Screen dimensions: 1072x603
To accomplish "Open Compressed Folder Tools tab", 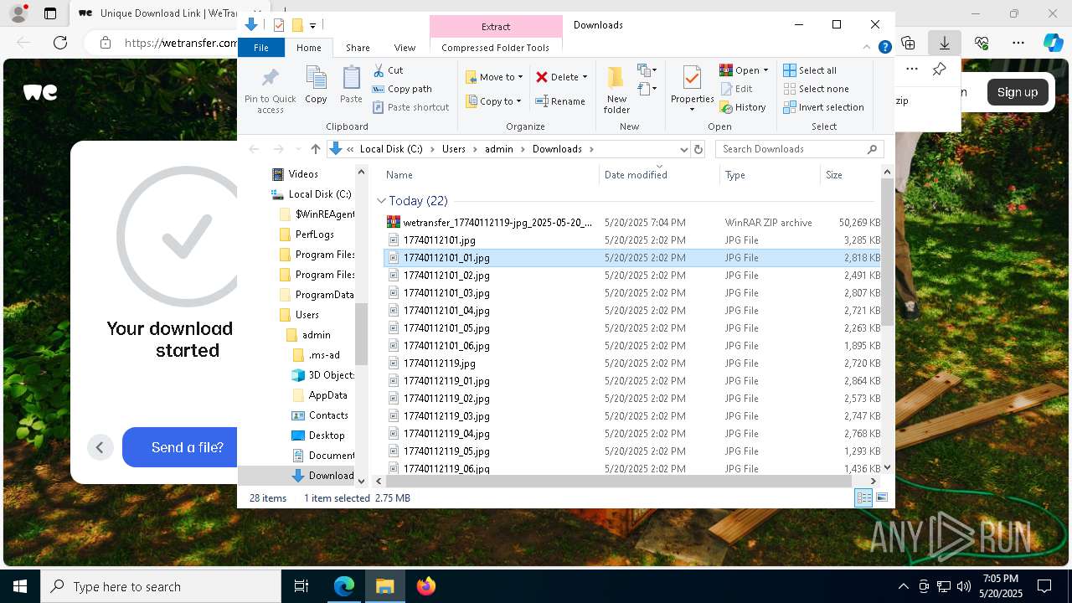I will click(496, 48).
